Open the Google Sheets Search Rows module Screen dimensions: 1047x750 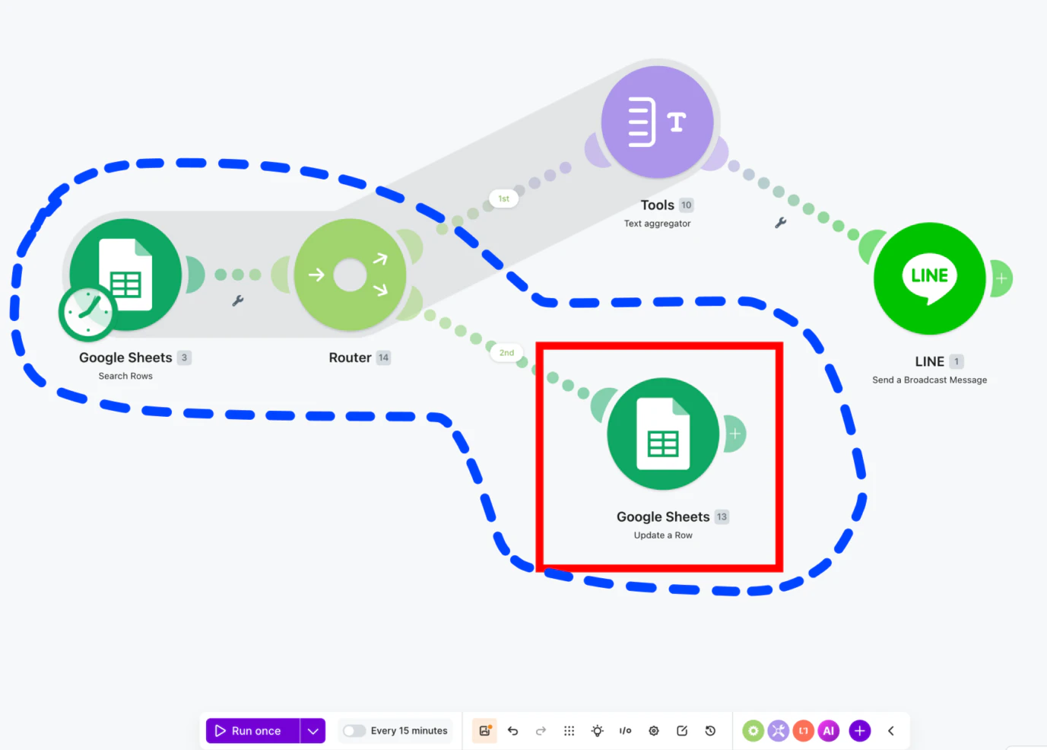(125, 275)
